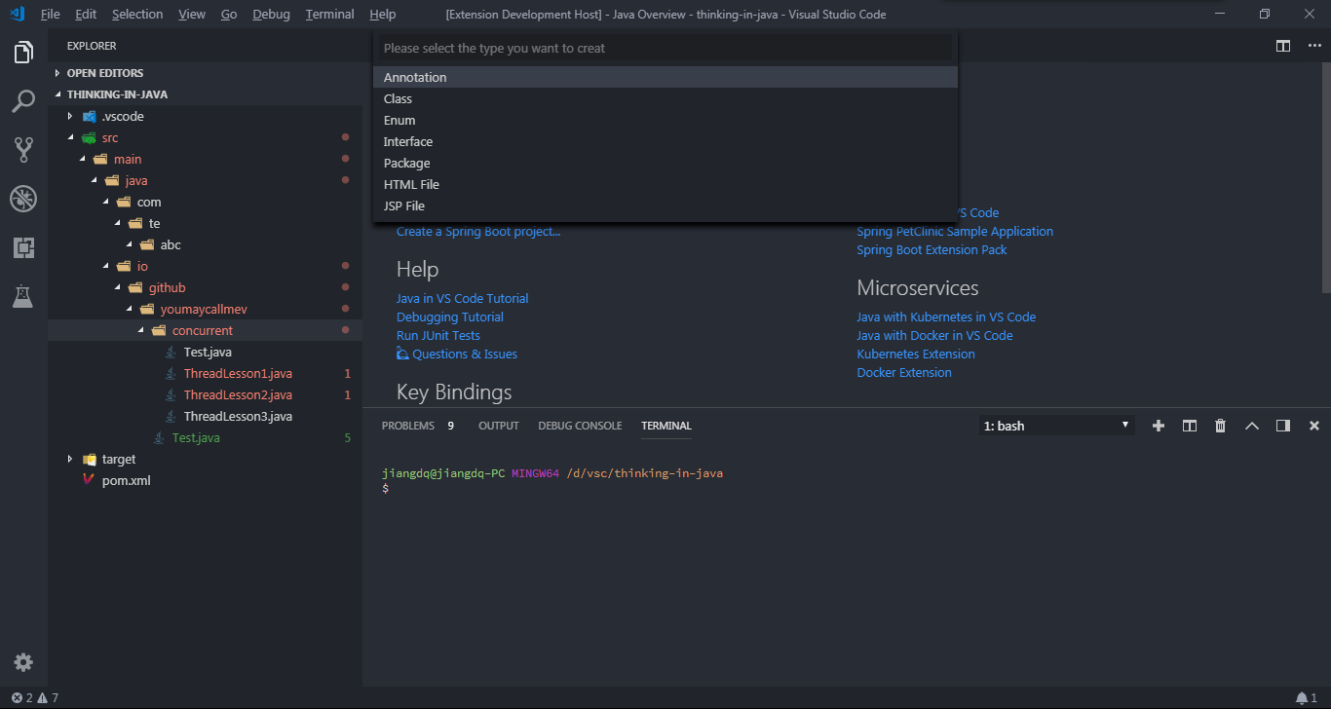Focus the type selection input box
The image size is (1331, 709).
tap(665, 48)
